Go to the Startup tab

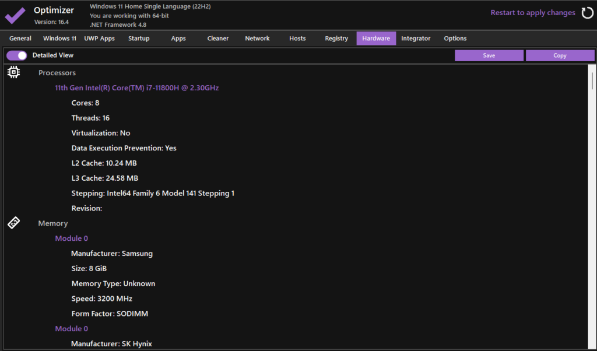click(139, 38)
